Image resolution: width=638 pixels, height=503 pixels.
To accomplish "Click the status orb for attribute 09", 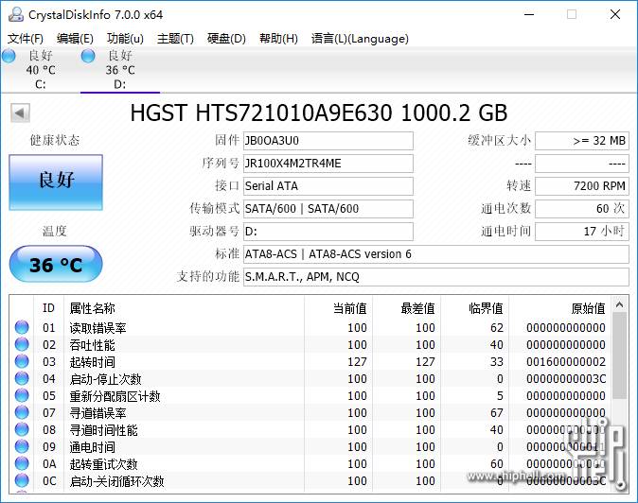I will [x=22, y=446].
